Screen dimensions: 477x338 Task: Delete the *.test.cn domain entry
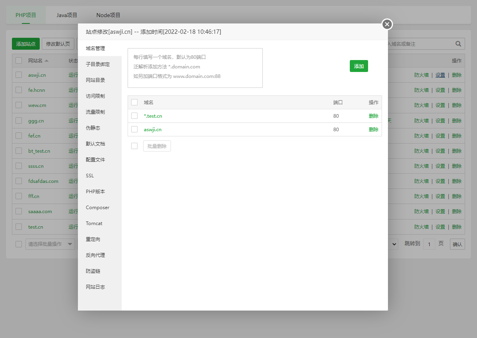tap(373, 116)
